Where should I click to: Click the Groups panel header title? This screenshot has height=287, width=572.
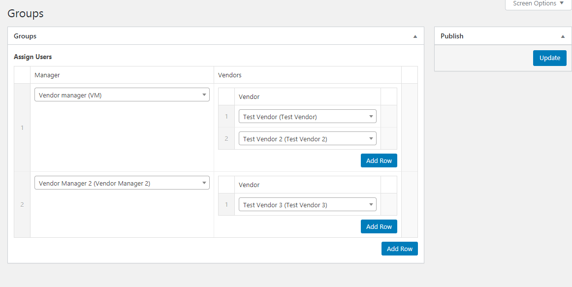click(25, 36)
